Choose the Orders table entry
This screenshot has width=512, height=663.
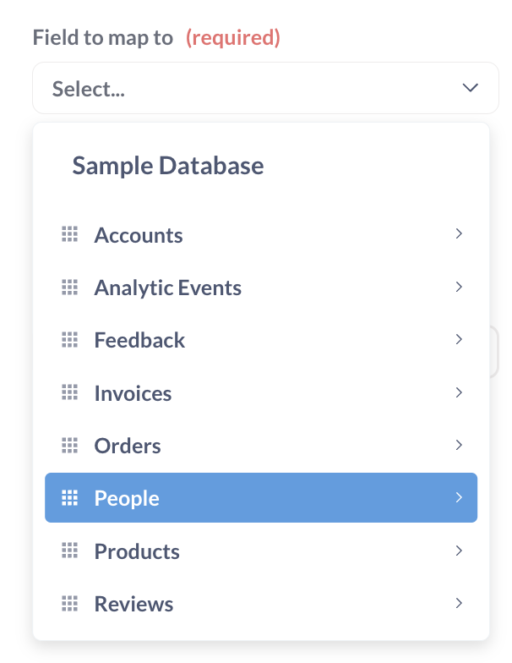click(x=261, y=445)
